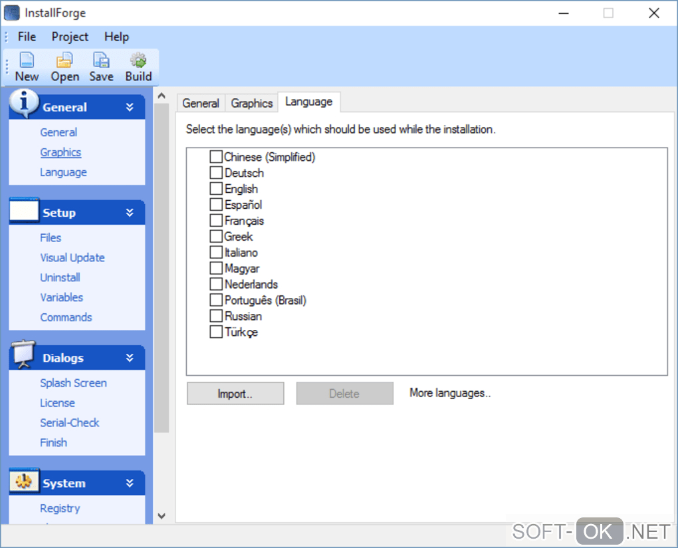Enable the Chinese (Simplified) language checkbox
Viewport: 678px width, 548px height.
point(216,156)
